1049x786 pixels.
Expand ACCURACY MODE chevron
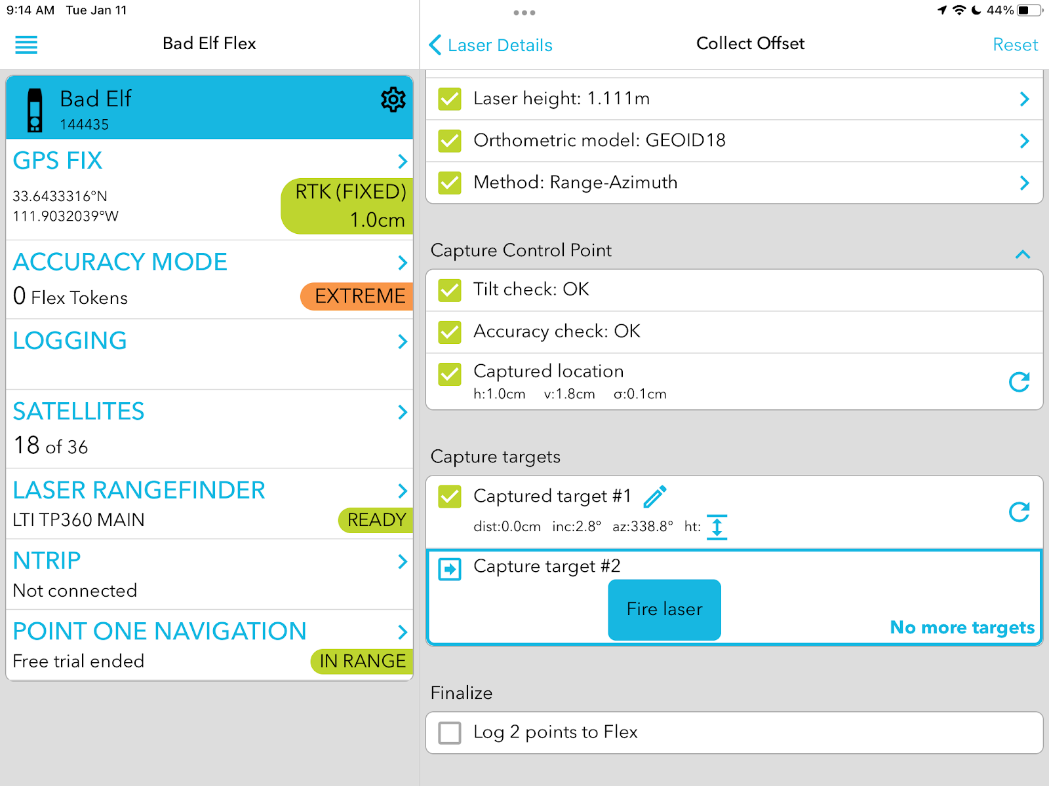(403, 263)
